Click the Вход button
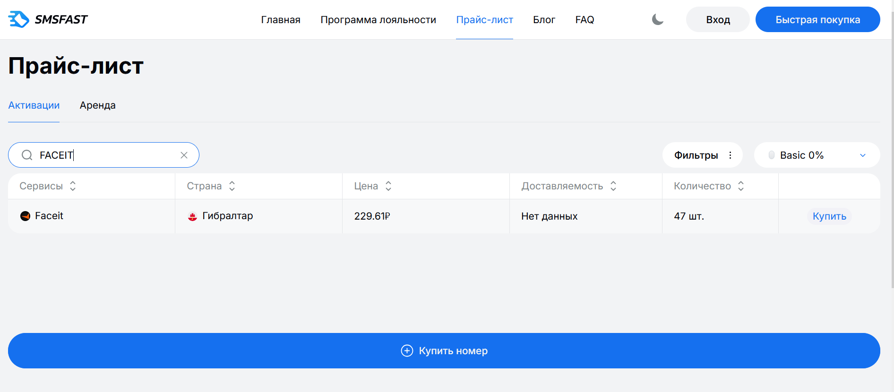The image size is (894, 392). point(718,19)
